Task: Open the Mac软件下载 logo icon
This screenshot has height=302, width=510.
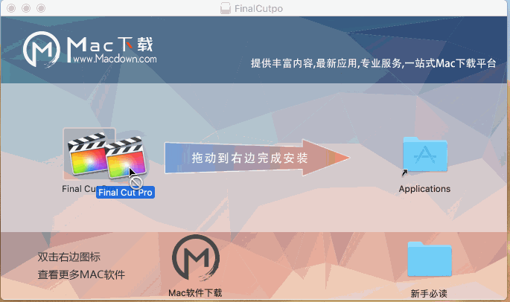Action: (x=196, y=259)
